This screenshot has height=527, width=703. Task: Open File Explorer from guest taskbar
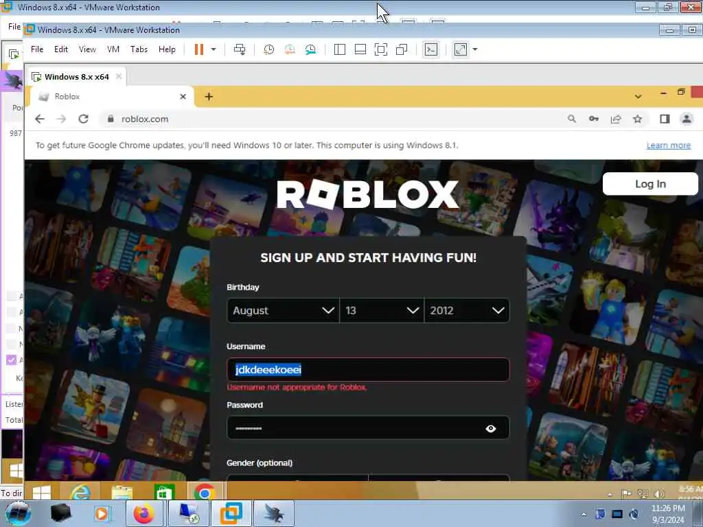coord(122,493)
